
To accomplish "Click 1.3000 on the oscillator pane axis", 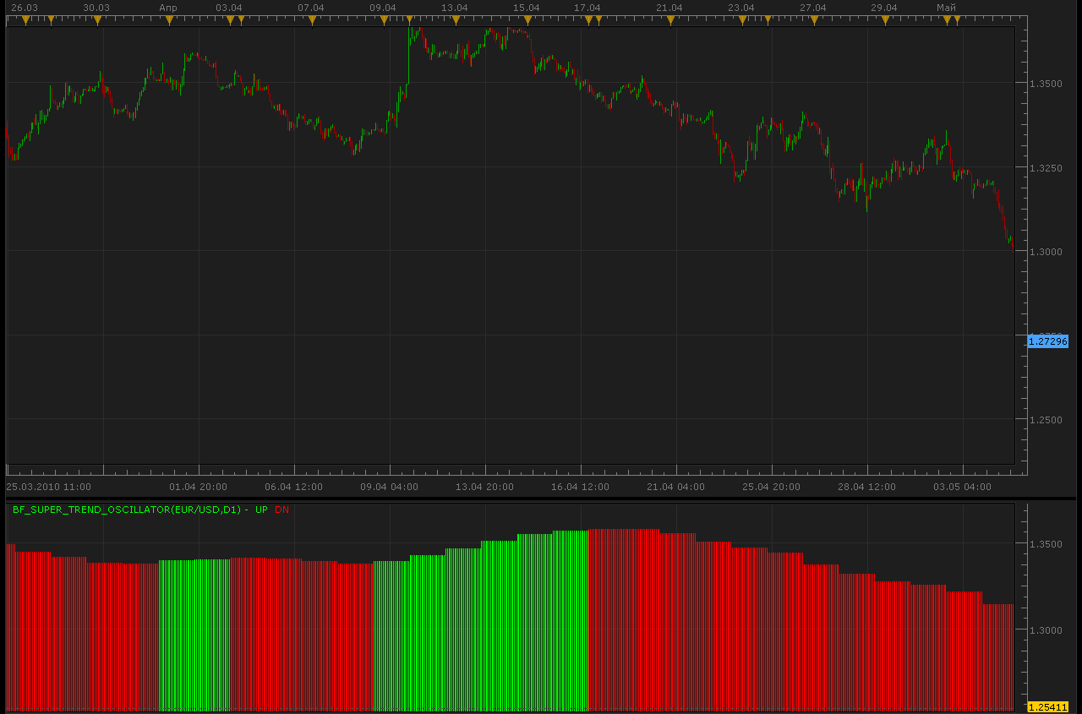I will click(1046, 630).
